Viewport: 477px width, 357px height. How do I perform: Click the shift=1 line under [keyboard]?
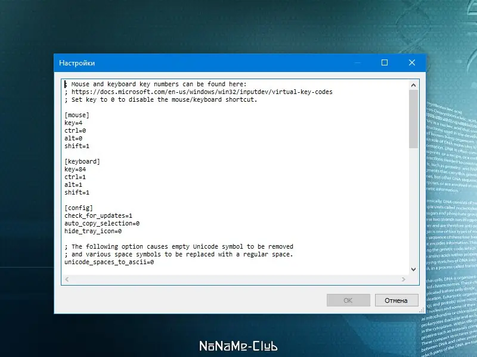point(77,192)
